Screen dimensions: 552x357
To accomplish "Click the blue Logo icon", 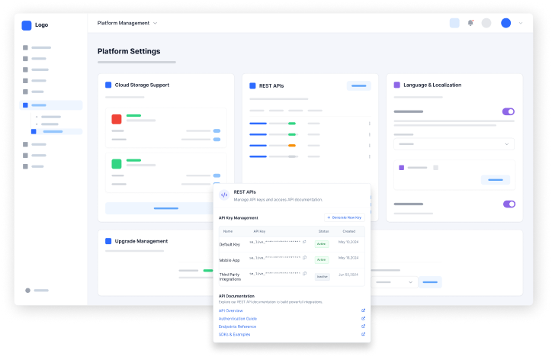I will point(27,25).
